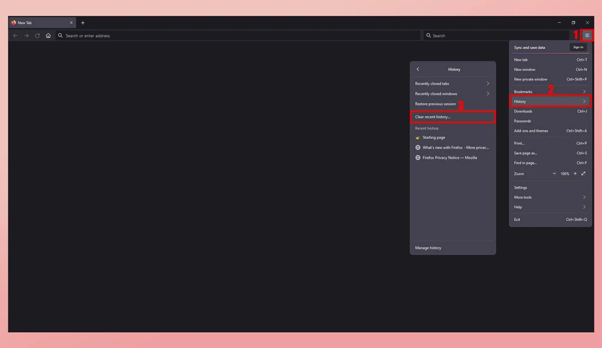
Task: Zoom in with the plus button
Action: [x=575, y=173]
